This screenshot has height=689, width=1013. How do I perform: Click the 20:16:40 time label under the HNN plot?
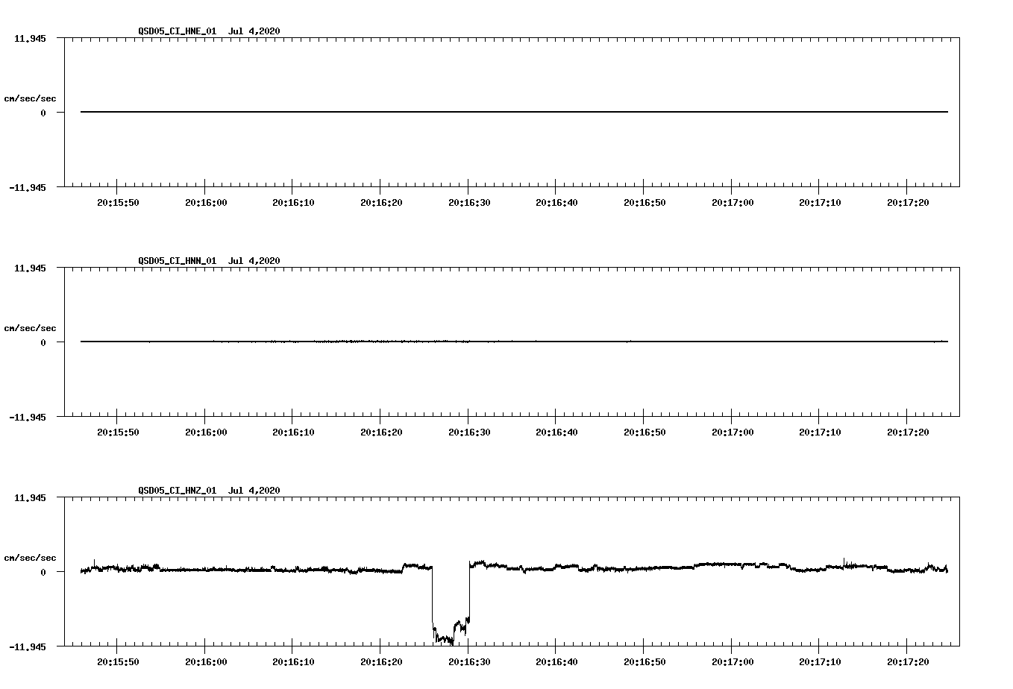pyautogui.click(x=556, y=432)
